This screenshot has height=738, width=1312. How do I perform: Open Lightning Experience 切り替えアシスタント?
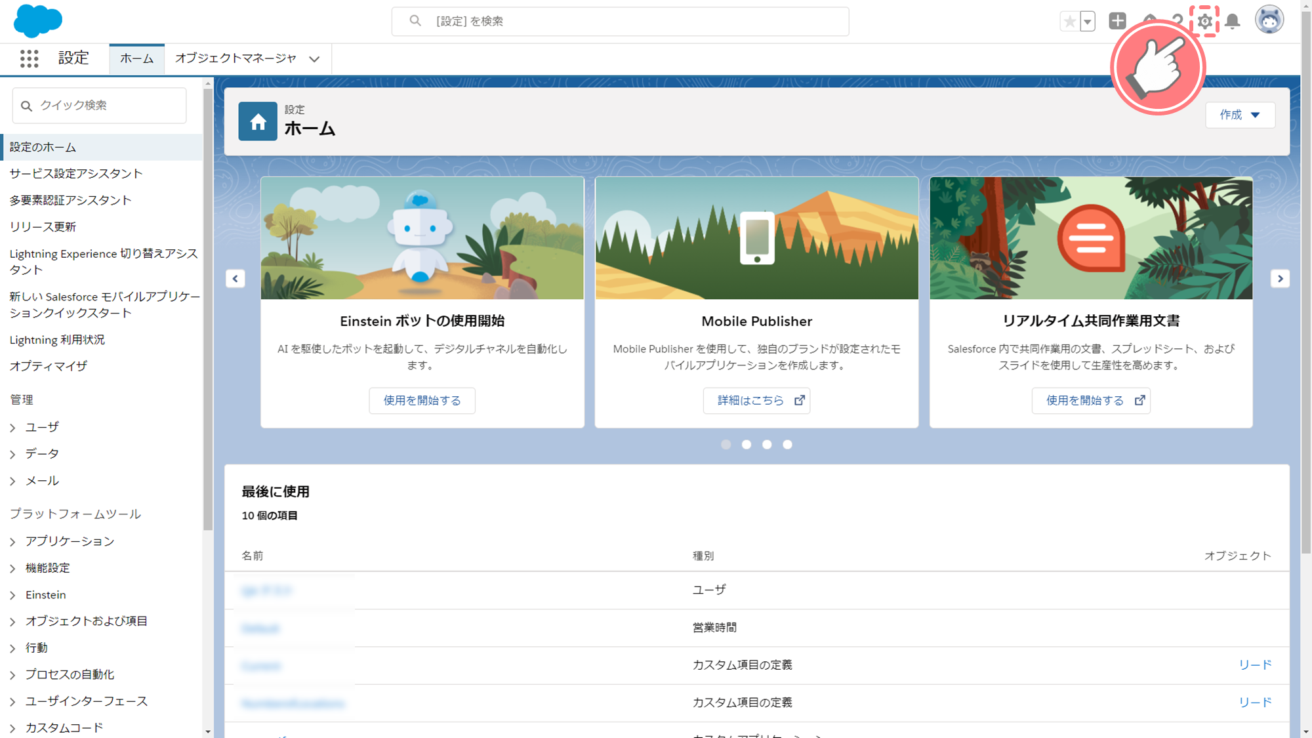[104, 262]
